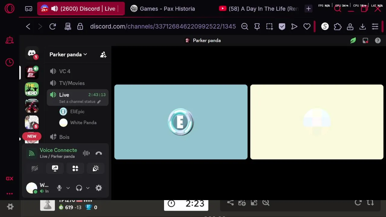Zoom out with magnifier in address bar
The width and height of the screenshot is (386, 217).
coord(245,27)
